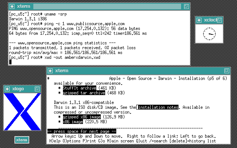Click the O)ptions command in Lynx footer
This screenshot has width=237, height=148.
[x=71, y=141]
